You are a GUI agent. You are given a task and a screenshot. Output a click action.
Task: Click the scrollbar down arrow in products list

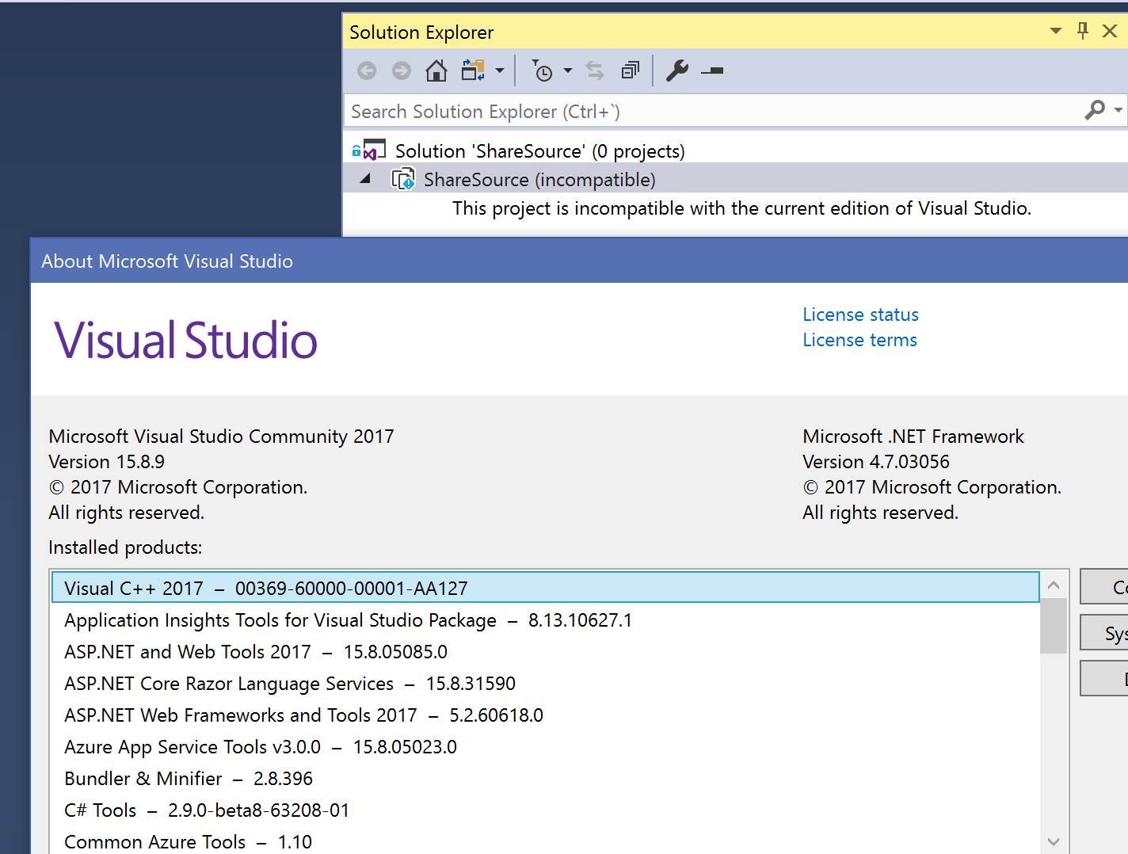click(x=1054, y=842)
